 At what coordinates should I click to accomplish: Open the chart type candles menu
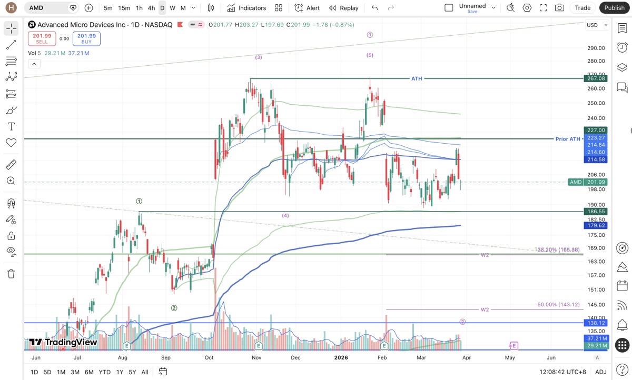211,8
